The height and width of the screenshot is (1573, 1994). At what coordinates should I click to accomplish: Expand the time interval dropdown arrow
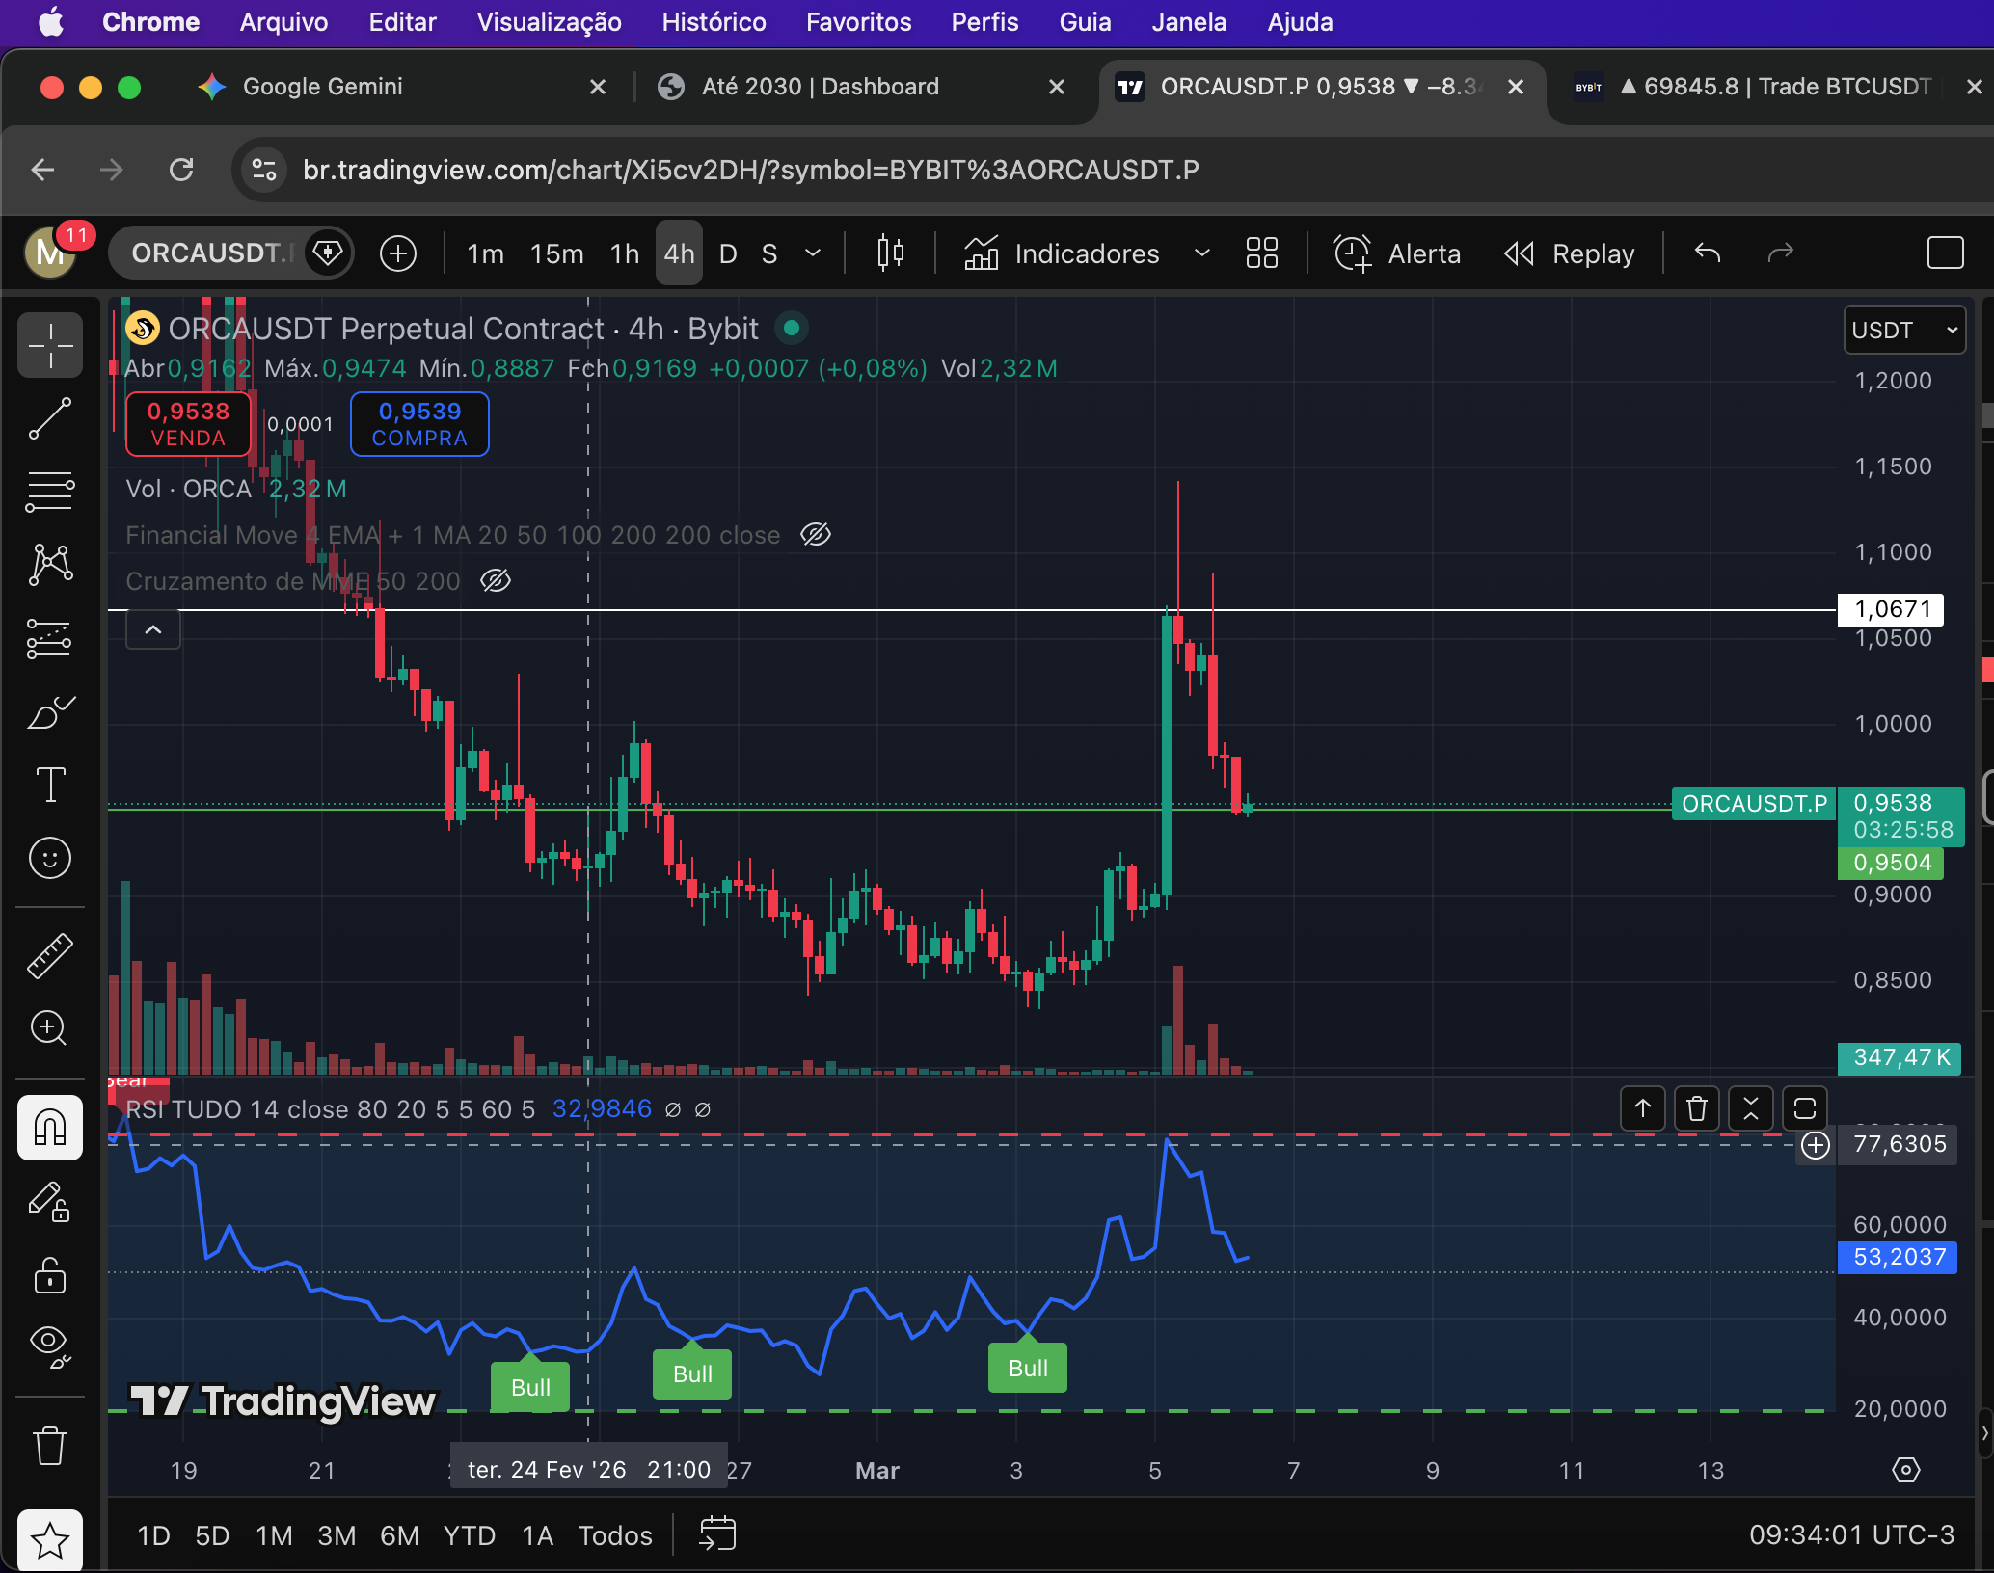[x=813, y=253]
